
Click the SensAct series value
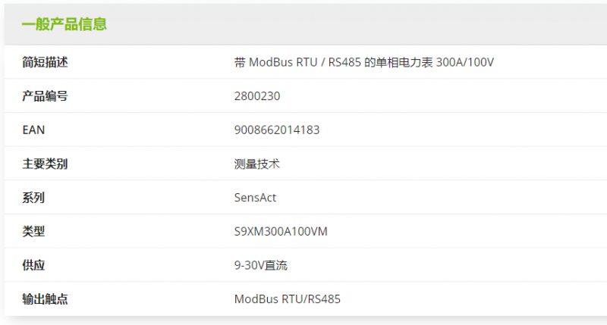point(255,198)
